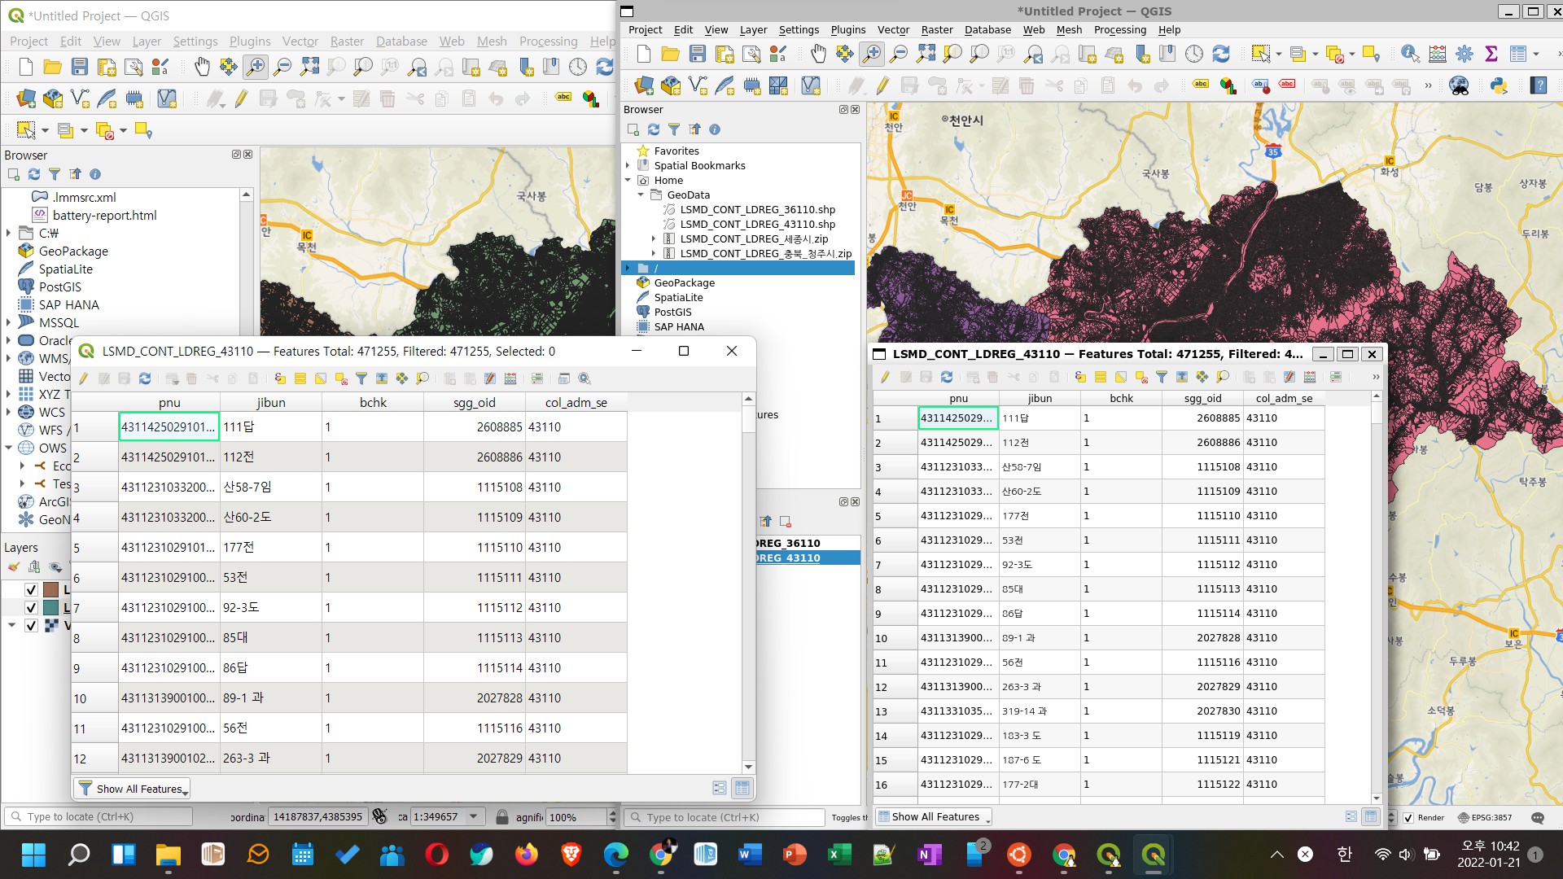This screenshot has width=1563, height=879.
Task: Click the pnu column header in right table
Action: click(x=958, y=398)
